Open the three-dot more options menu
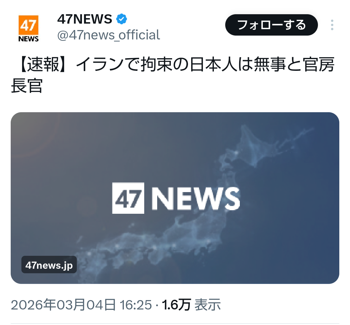The height and width of the screenshot is (325, 350). tap(332, 25)
